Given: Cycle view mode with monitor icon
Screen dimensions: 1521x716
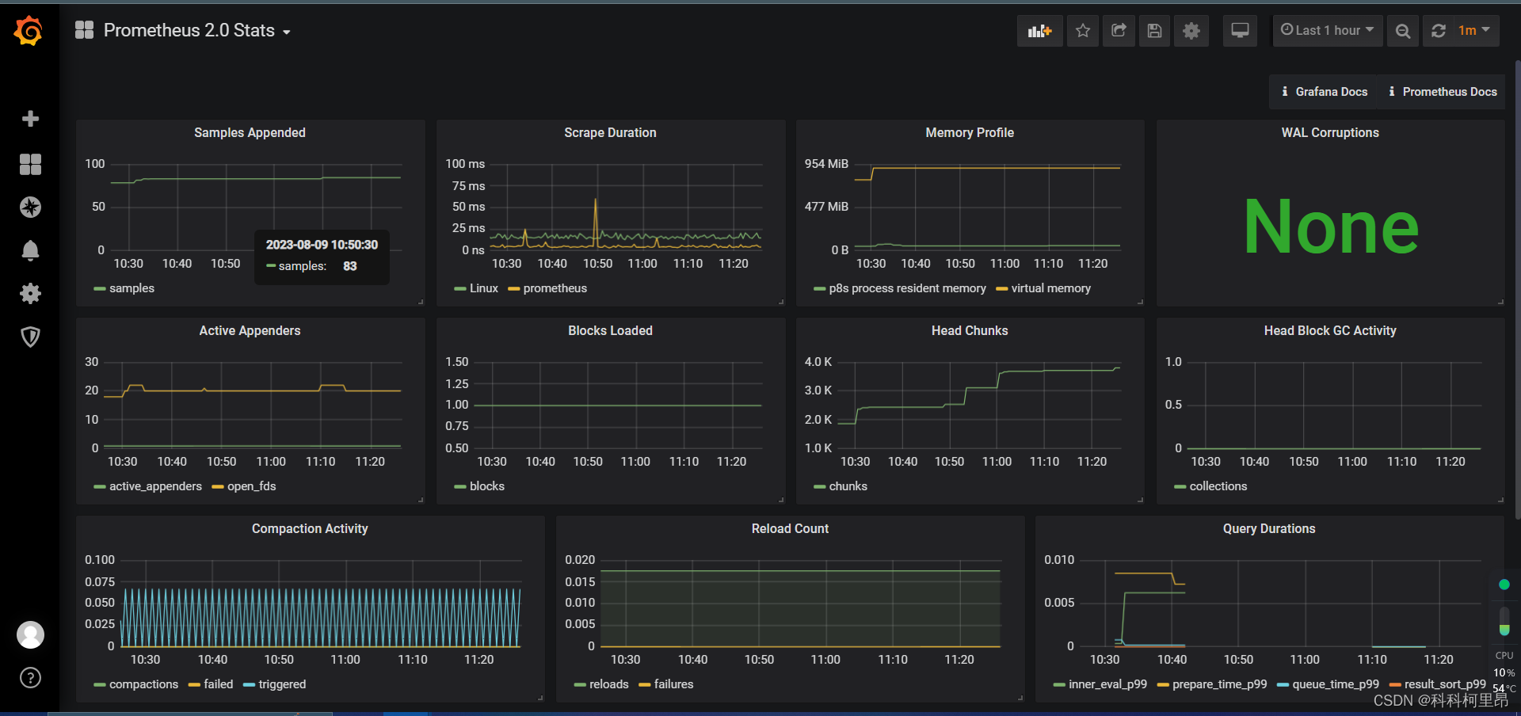Looking at the screenshot, I should [x=1240, y=31].
